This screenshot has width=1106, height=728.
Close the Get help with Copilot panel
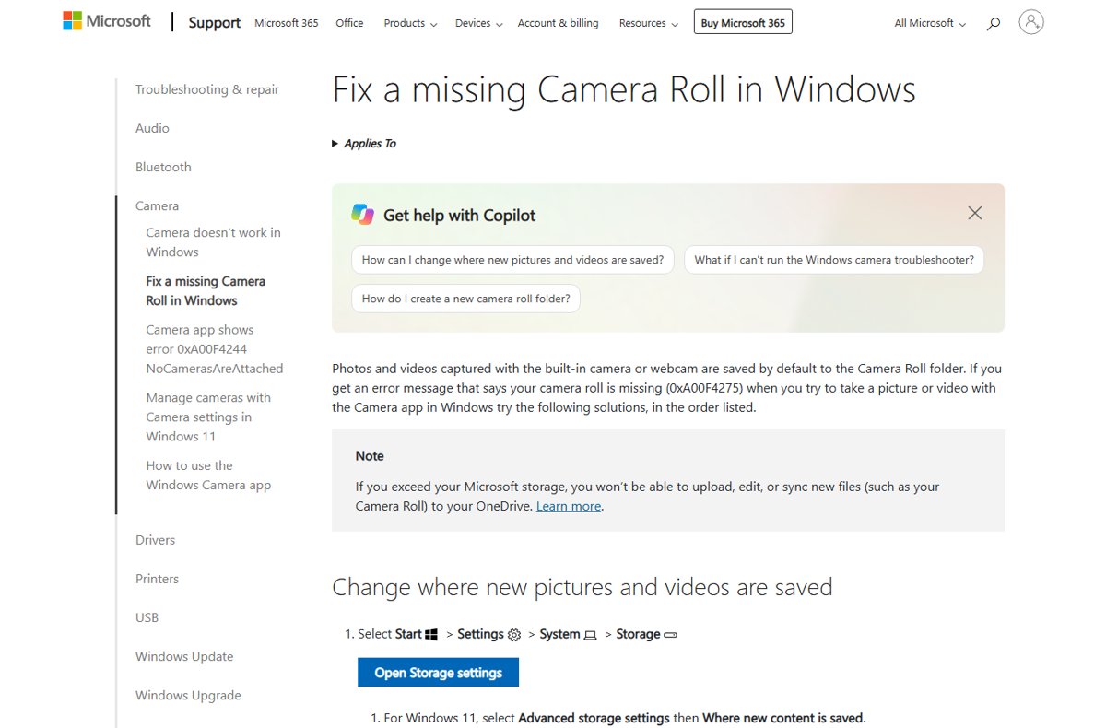point(974,213)
